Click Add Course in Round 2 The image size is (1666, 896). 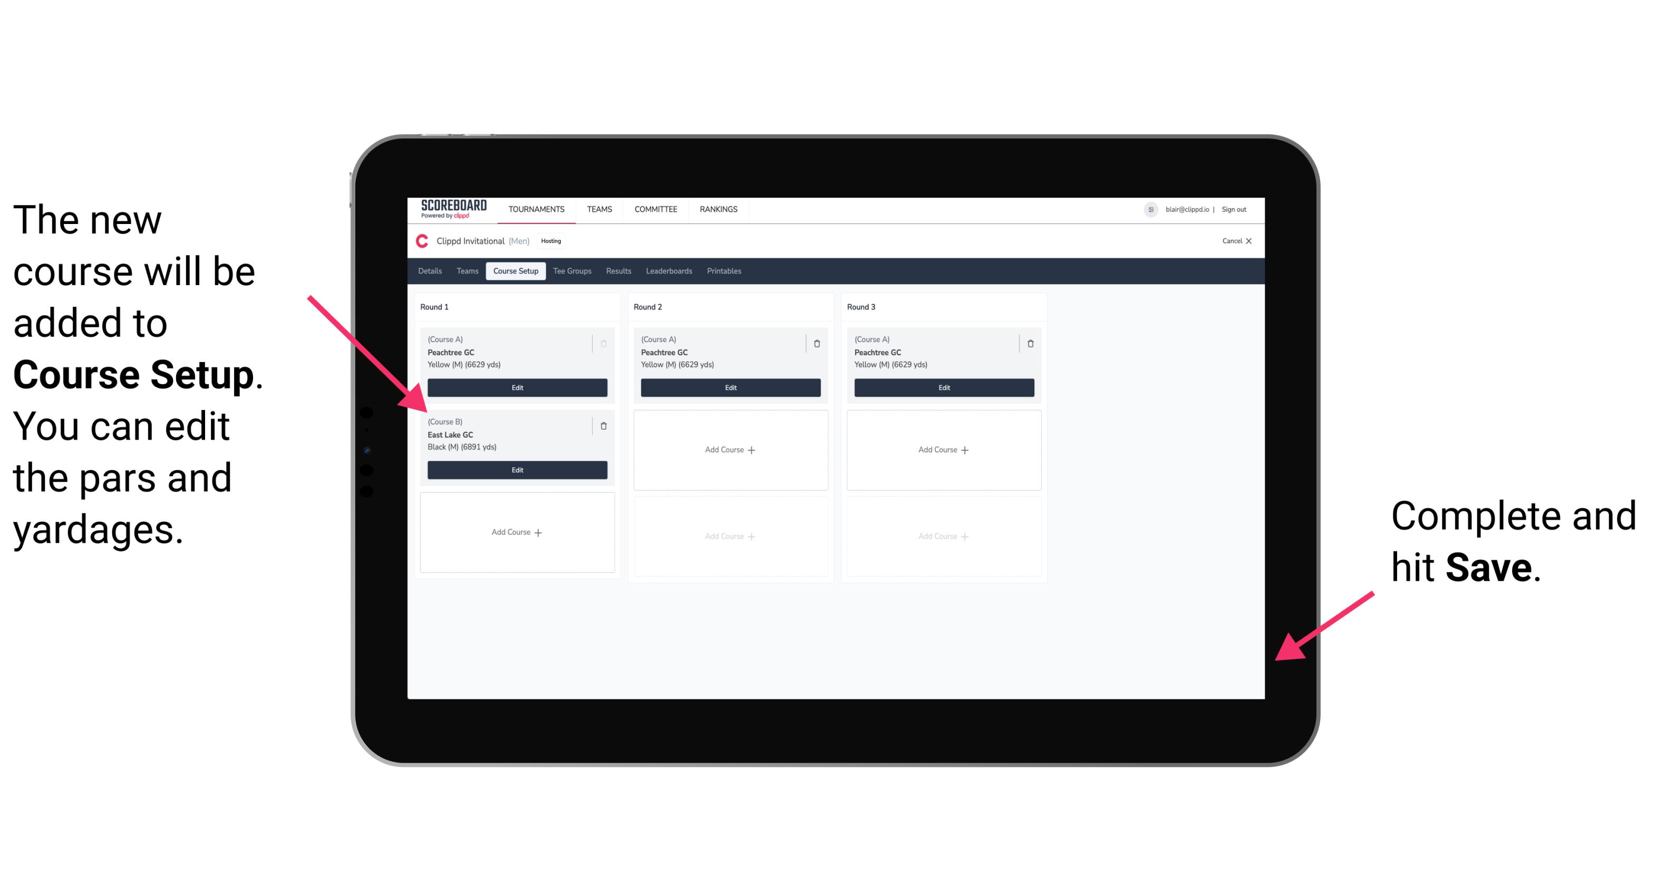(729, 448)
